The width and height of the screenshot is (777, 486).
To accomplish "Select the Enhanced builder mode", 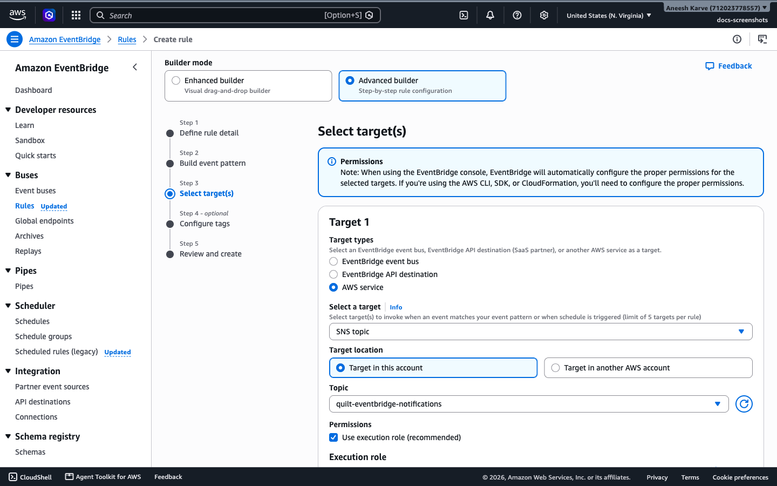I will [x=248, y=85].
